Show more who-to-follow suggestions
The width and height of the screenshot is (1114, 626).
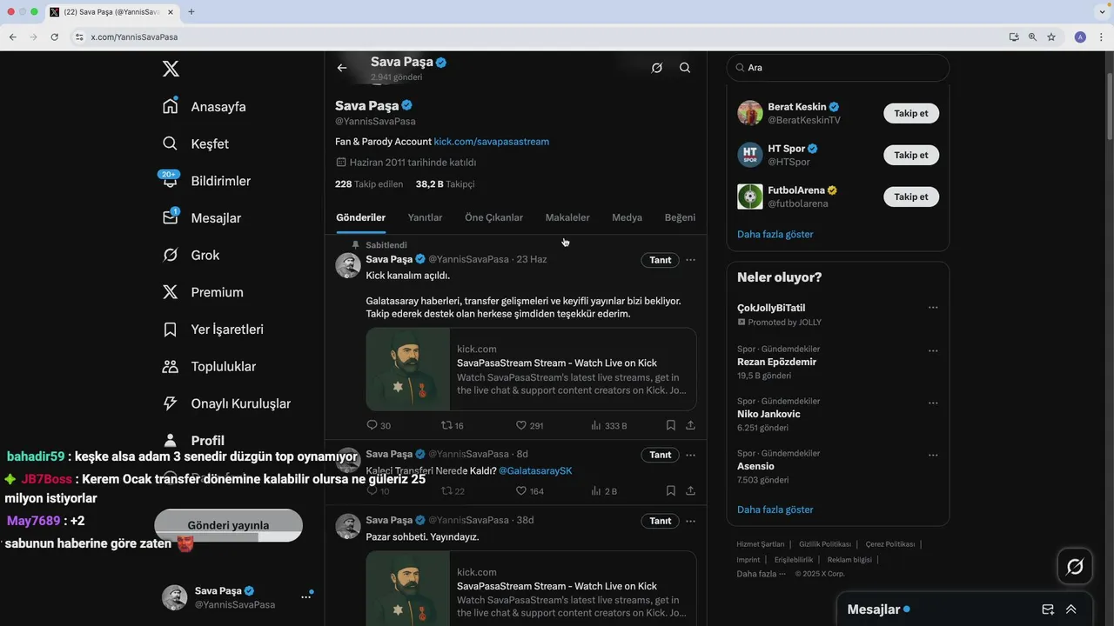pos(775,234)
